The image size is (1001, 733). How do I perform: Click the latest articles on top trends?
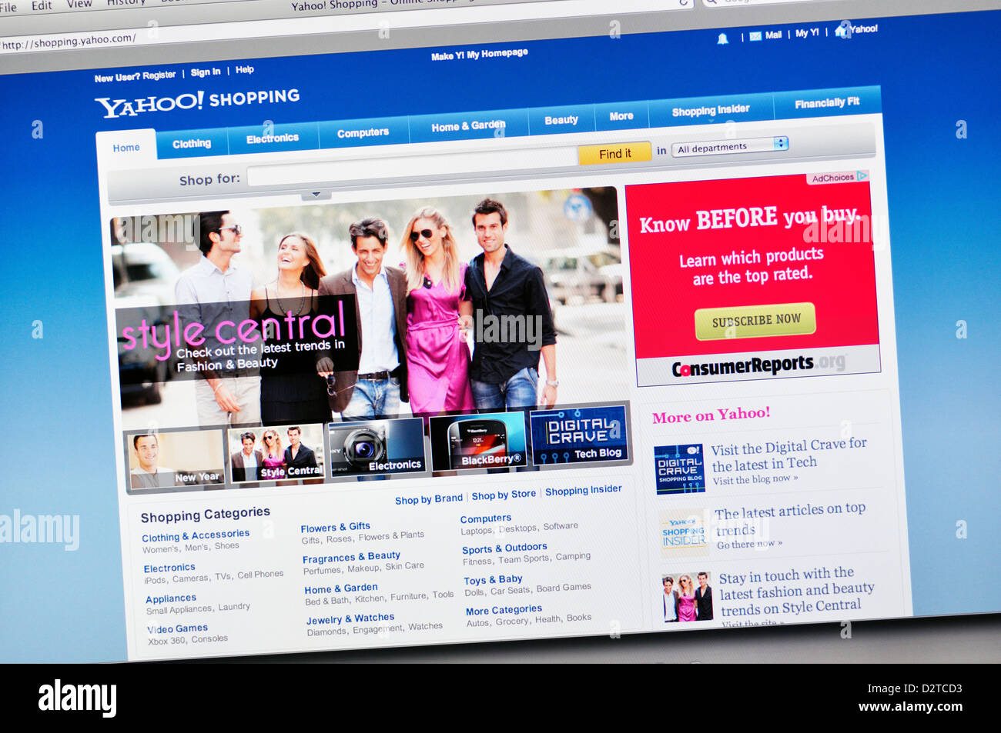click(x=789, y=520)
